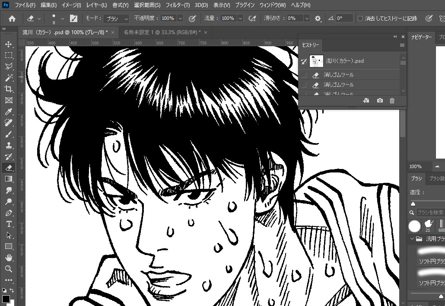
Task: Select the Clone Stamp tool
Action: tap(9, 145)
